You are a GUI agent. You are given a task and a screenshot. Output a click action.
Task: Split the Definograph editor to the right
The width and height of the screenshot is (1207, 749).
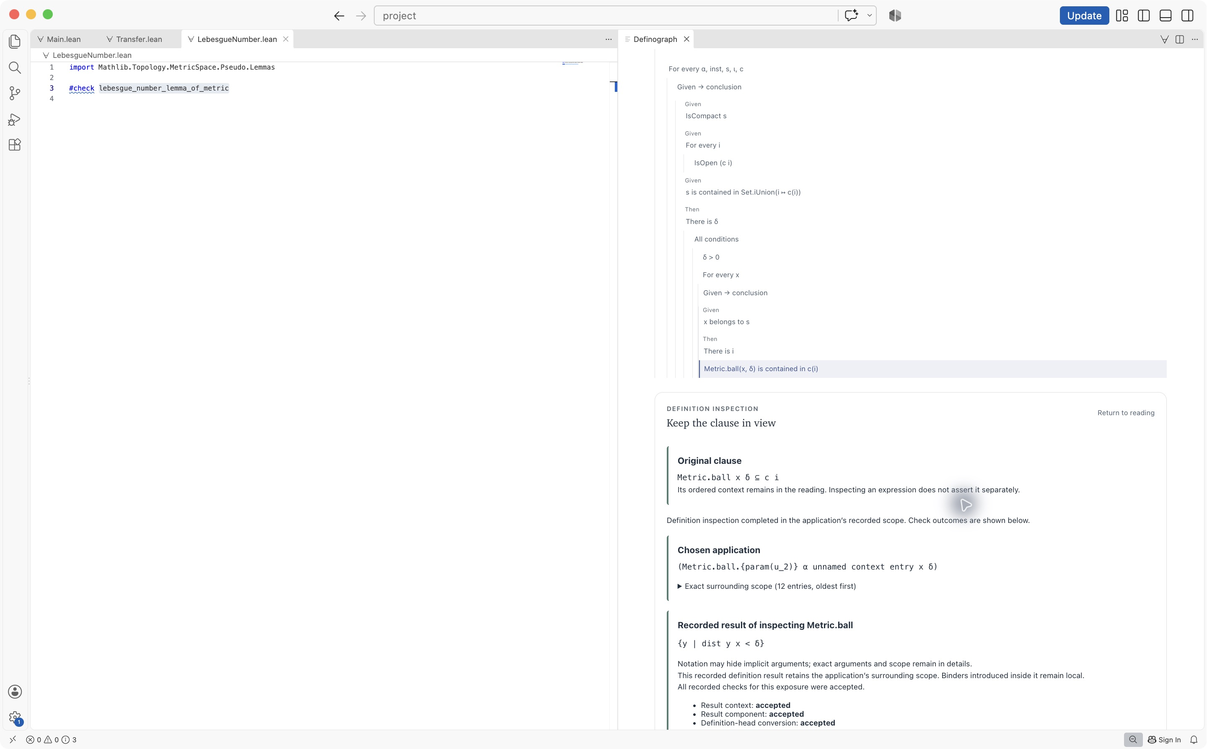tap(1180, 39)
